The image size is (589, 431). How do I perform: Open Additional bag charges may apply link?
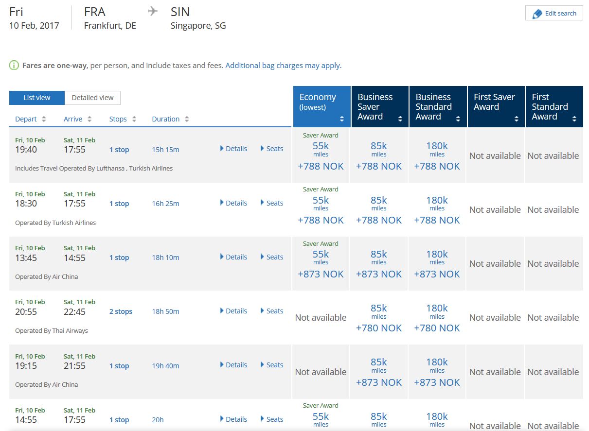[283, 66]
